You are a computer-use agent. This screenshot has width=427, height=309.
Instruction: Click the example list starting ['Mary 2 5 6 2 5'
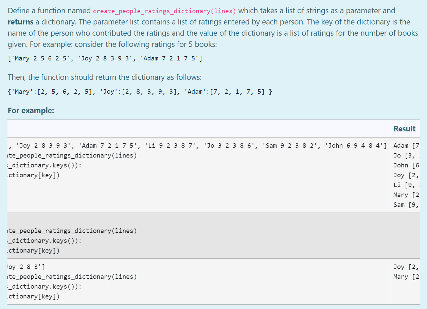tap(105, 58)
